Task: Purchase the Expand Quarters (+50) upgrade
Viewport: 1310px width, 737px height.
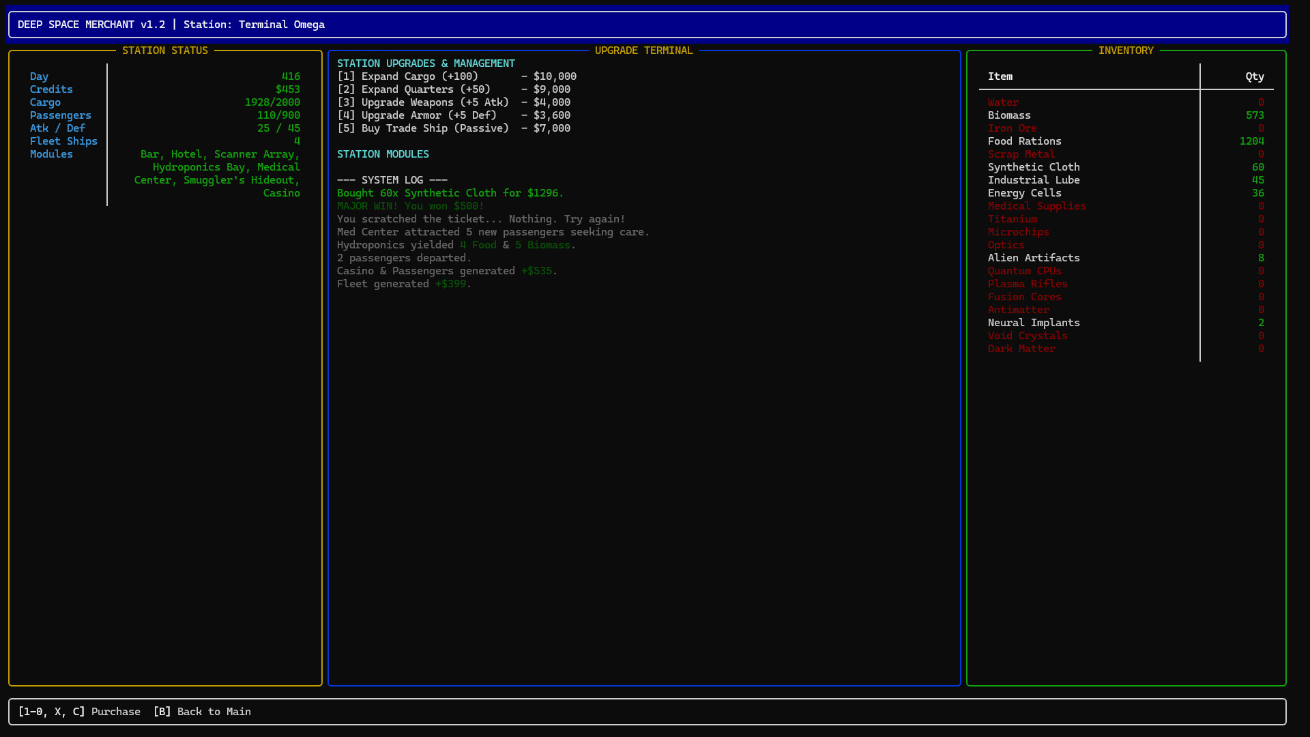Action: 454,89
